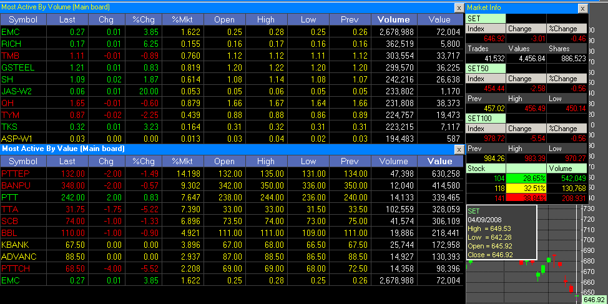
Task: Click the red 38.84% decliners bar
Action: coord(526,198)
